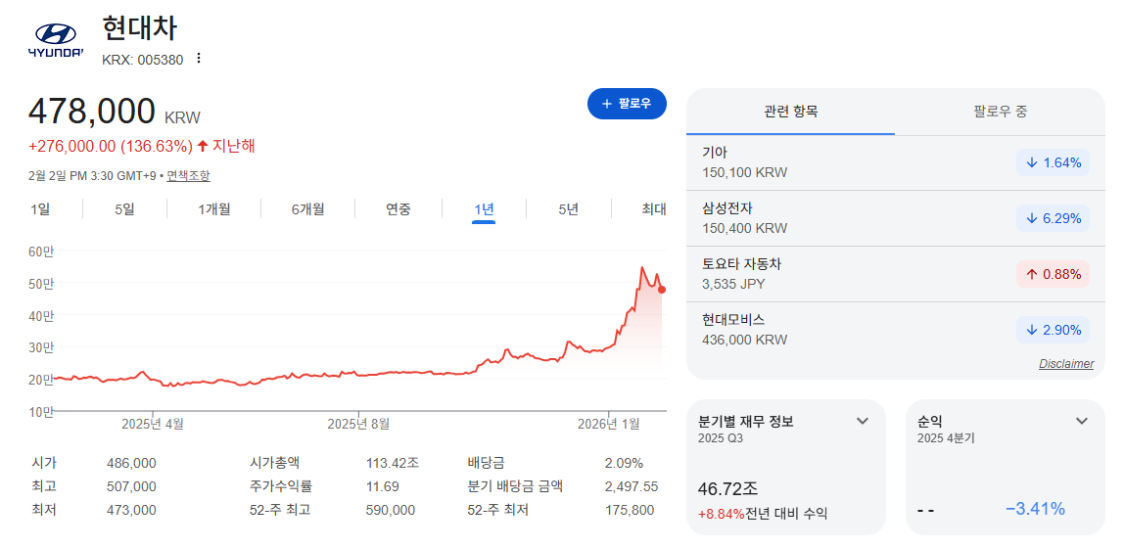Click the 최저 value 473,000
Viewport: 1124px width, 548px height.
[x=131, y=510]
